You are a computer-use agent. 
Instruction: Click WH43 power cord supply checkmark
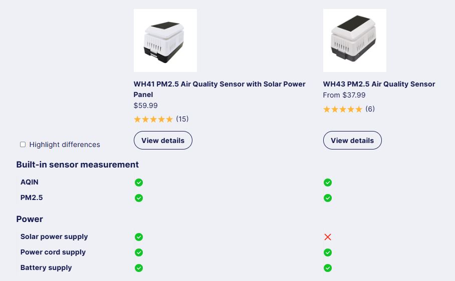[328, 252]
